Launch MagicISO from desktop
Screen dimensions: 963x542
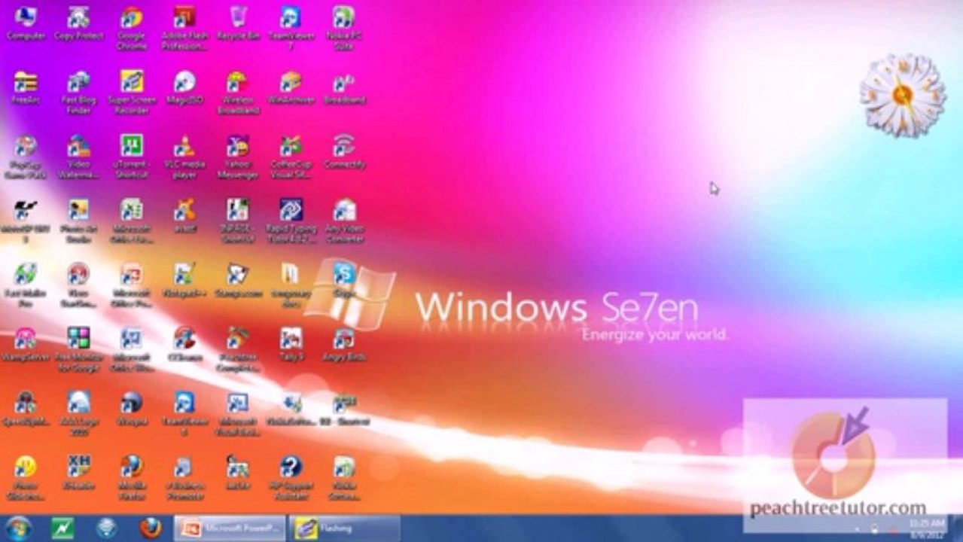pos(184,87)
